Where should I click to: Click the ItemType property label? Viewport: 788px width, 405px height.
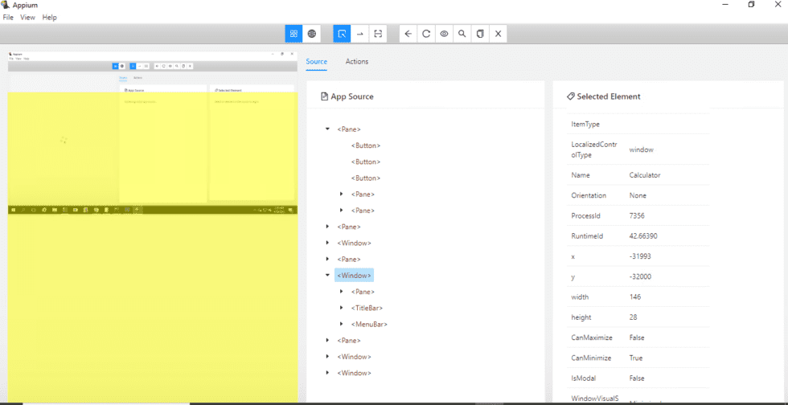click(585, 124)
